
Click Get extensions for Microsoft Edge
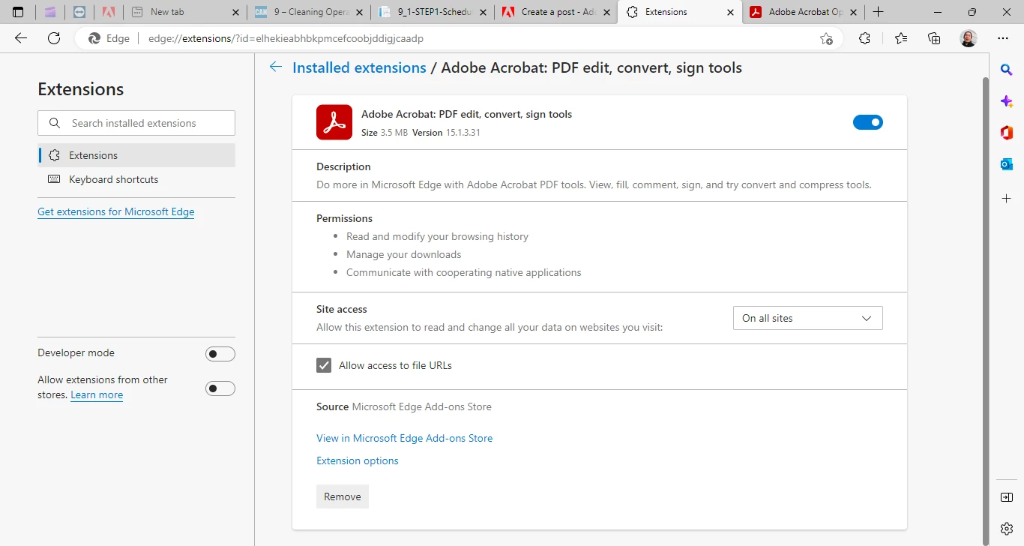point(116,211)
